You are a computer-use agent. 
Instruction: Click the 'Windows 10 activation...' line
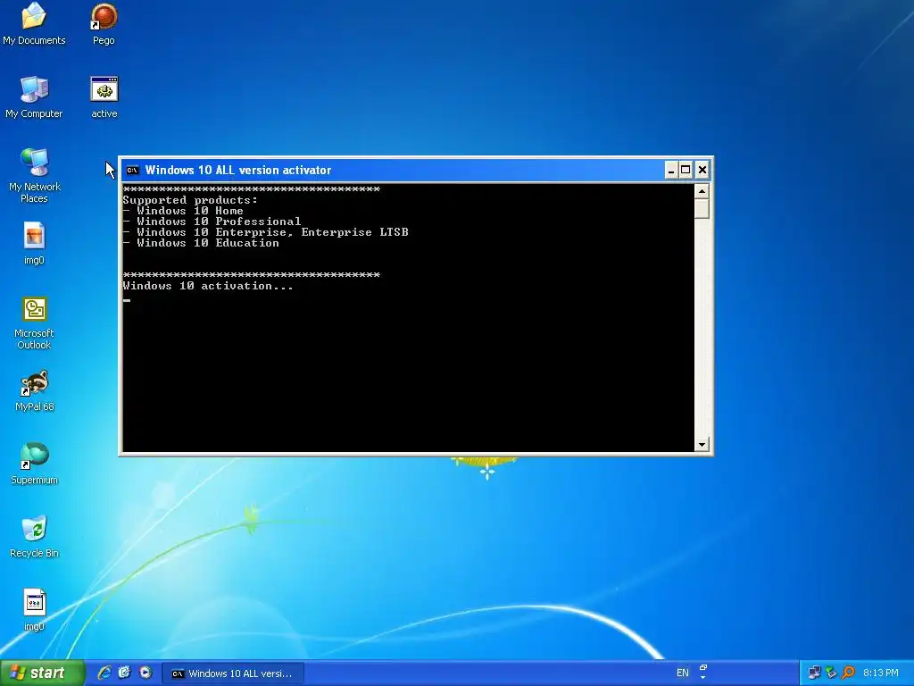tap(208, 286)
